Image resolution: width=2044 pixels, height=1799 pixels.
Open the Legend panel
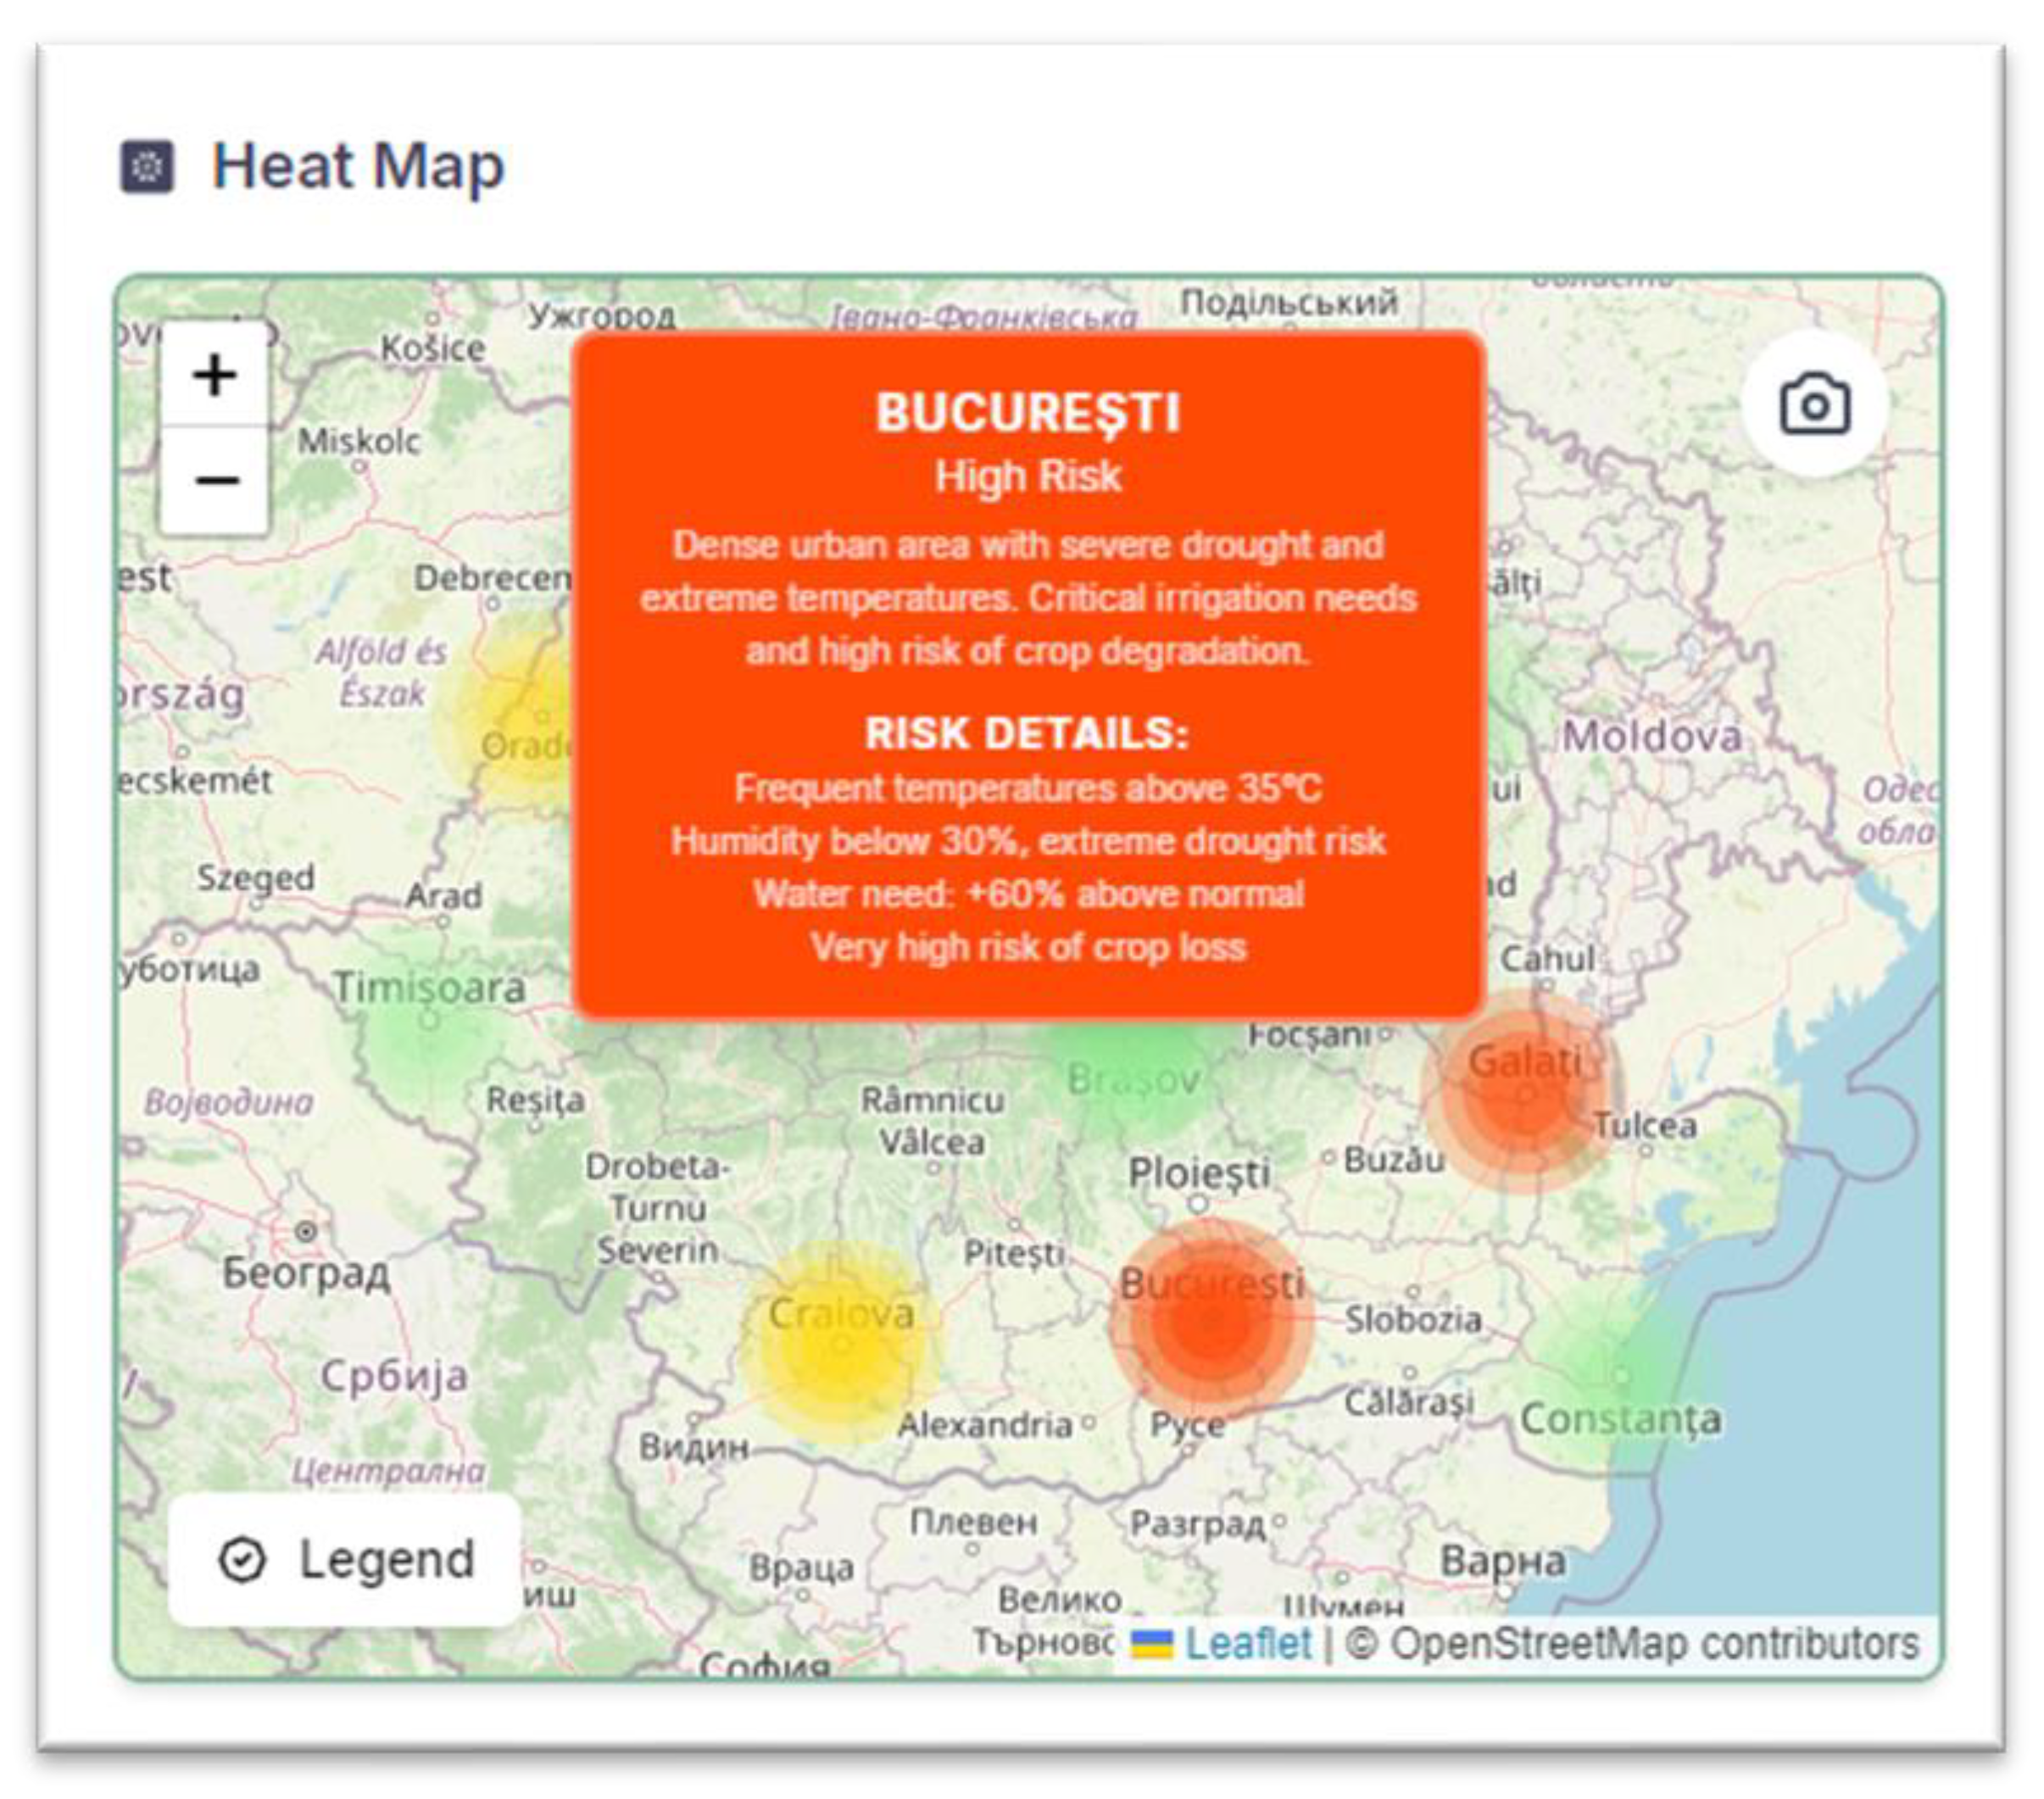point(345,1559)
